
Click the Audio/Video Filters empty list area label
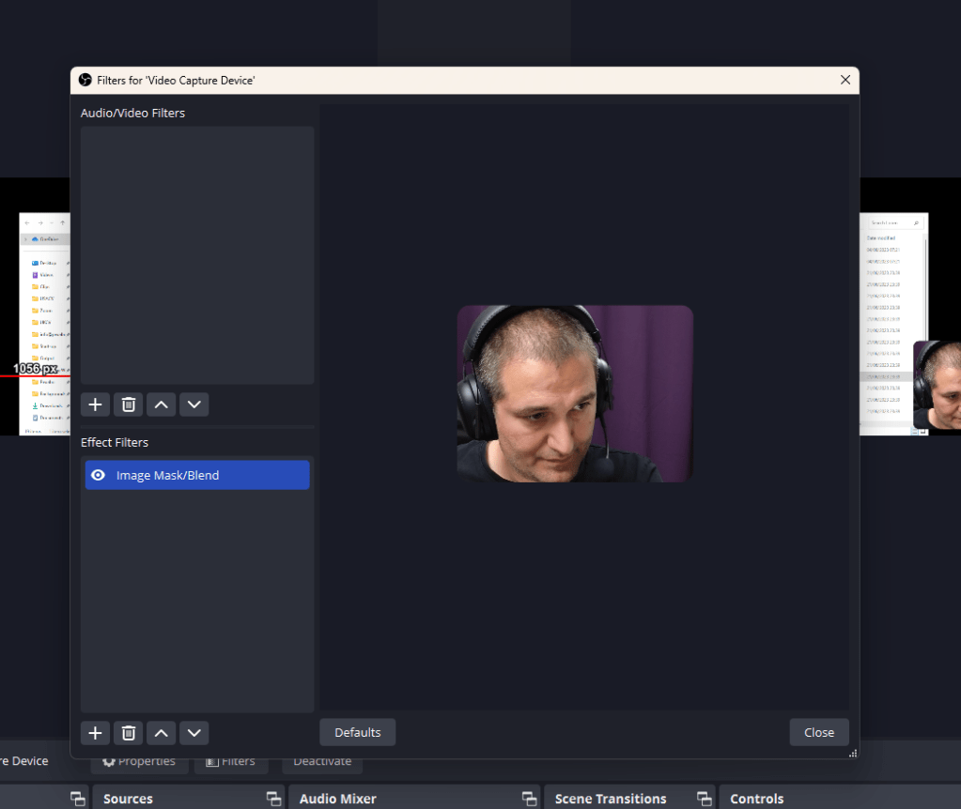(133, 114)
